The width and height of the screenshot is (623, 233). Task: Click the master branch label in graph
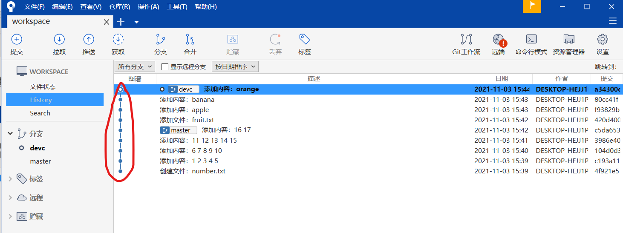pos(179,130)
